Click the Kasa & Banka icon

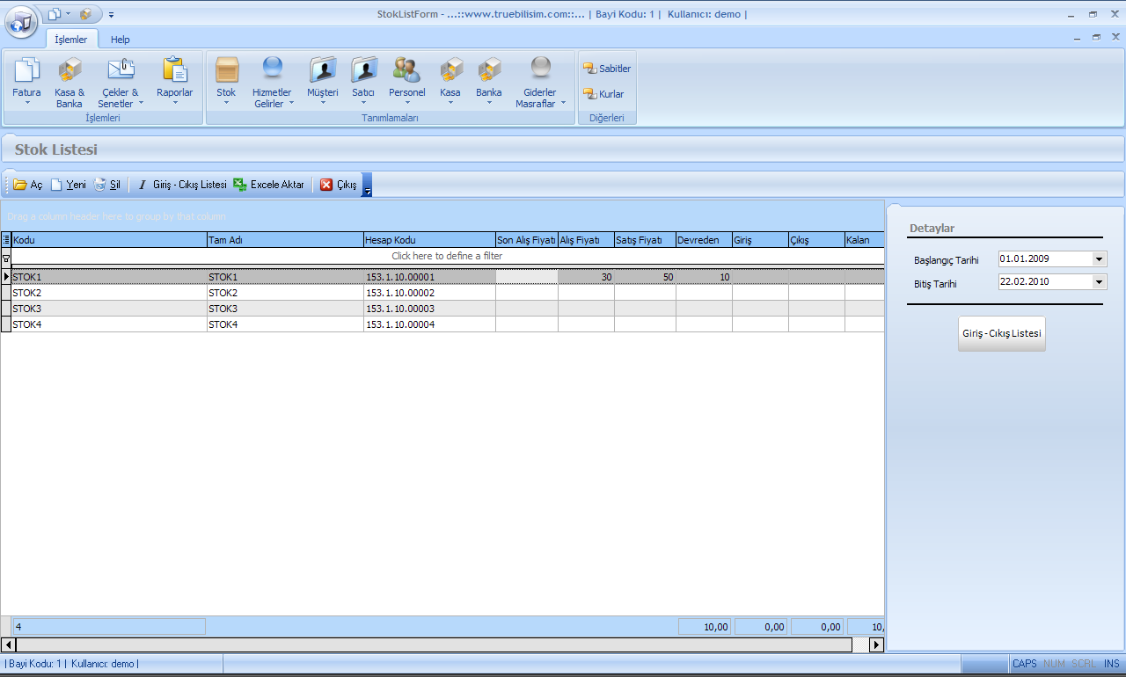tap(69, 71)
